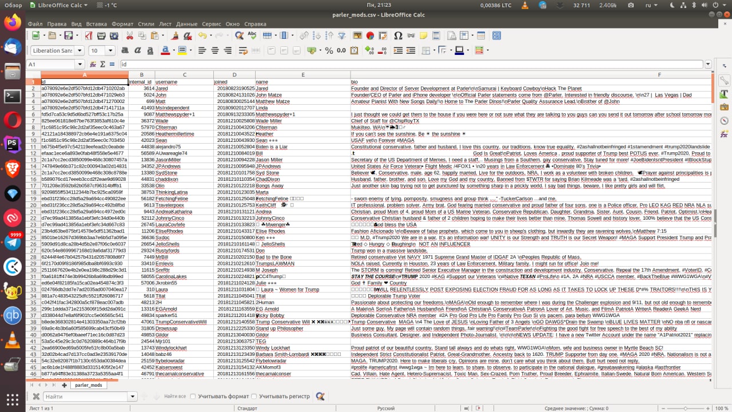This screenshot has height=412, width=732.
Task: Open Find & Replace from find bar
Action: click(x=320, y=396)
